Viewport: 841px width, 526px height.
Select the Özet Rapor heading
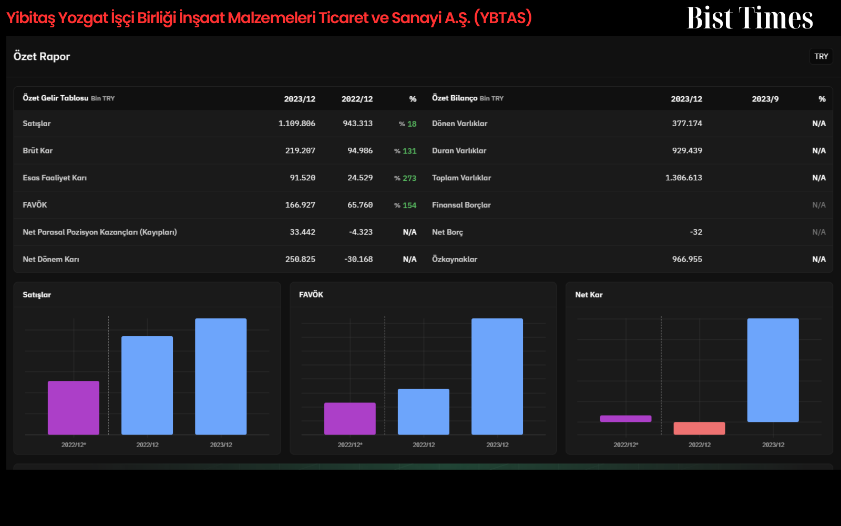42,56
